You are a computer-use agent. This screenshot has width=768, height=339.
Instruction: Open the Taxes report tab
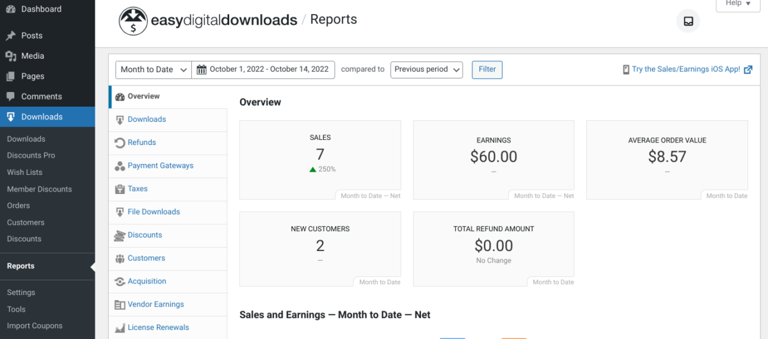pos(168,189)
